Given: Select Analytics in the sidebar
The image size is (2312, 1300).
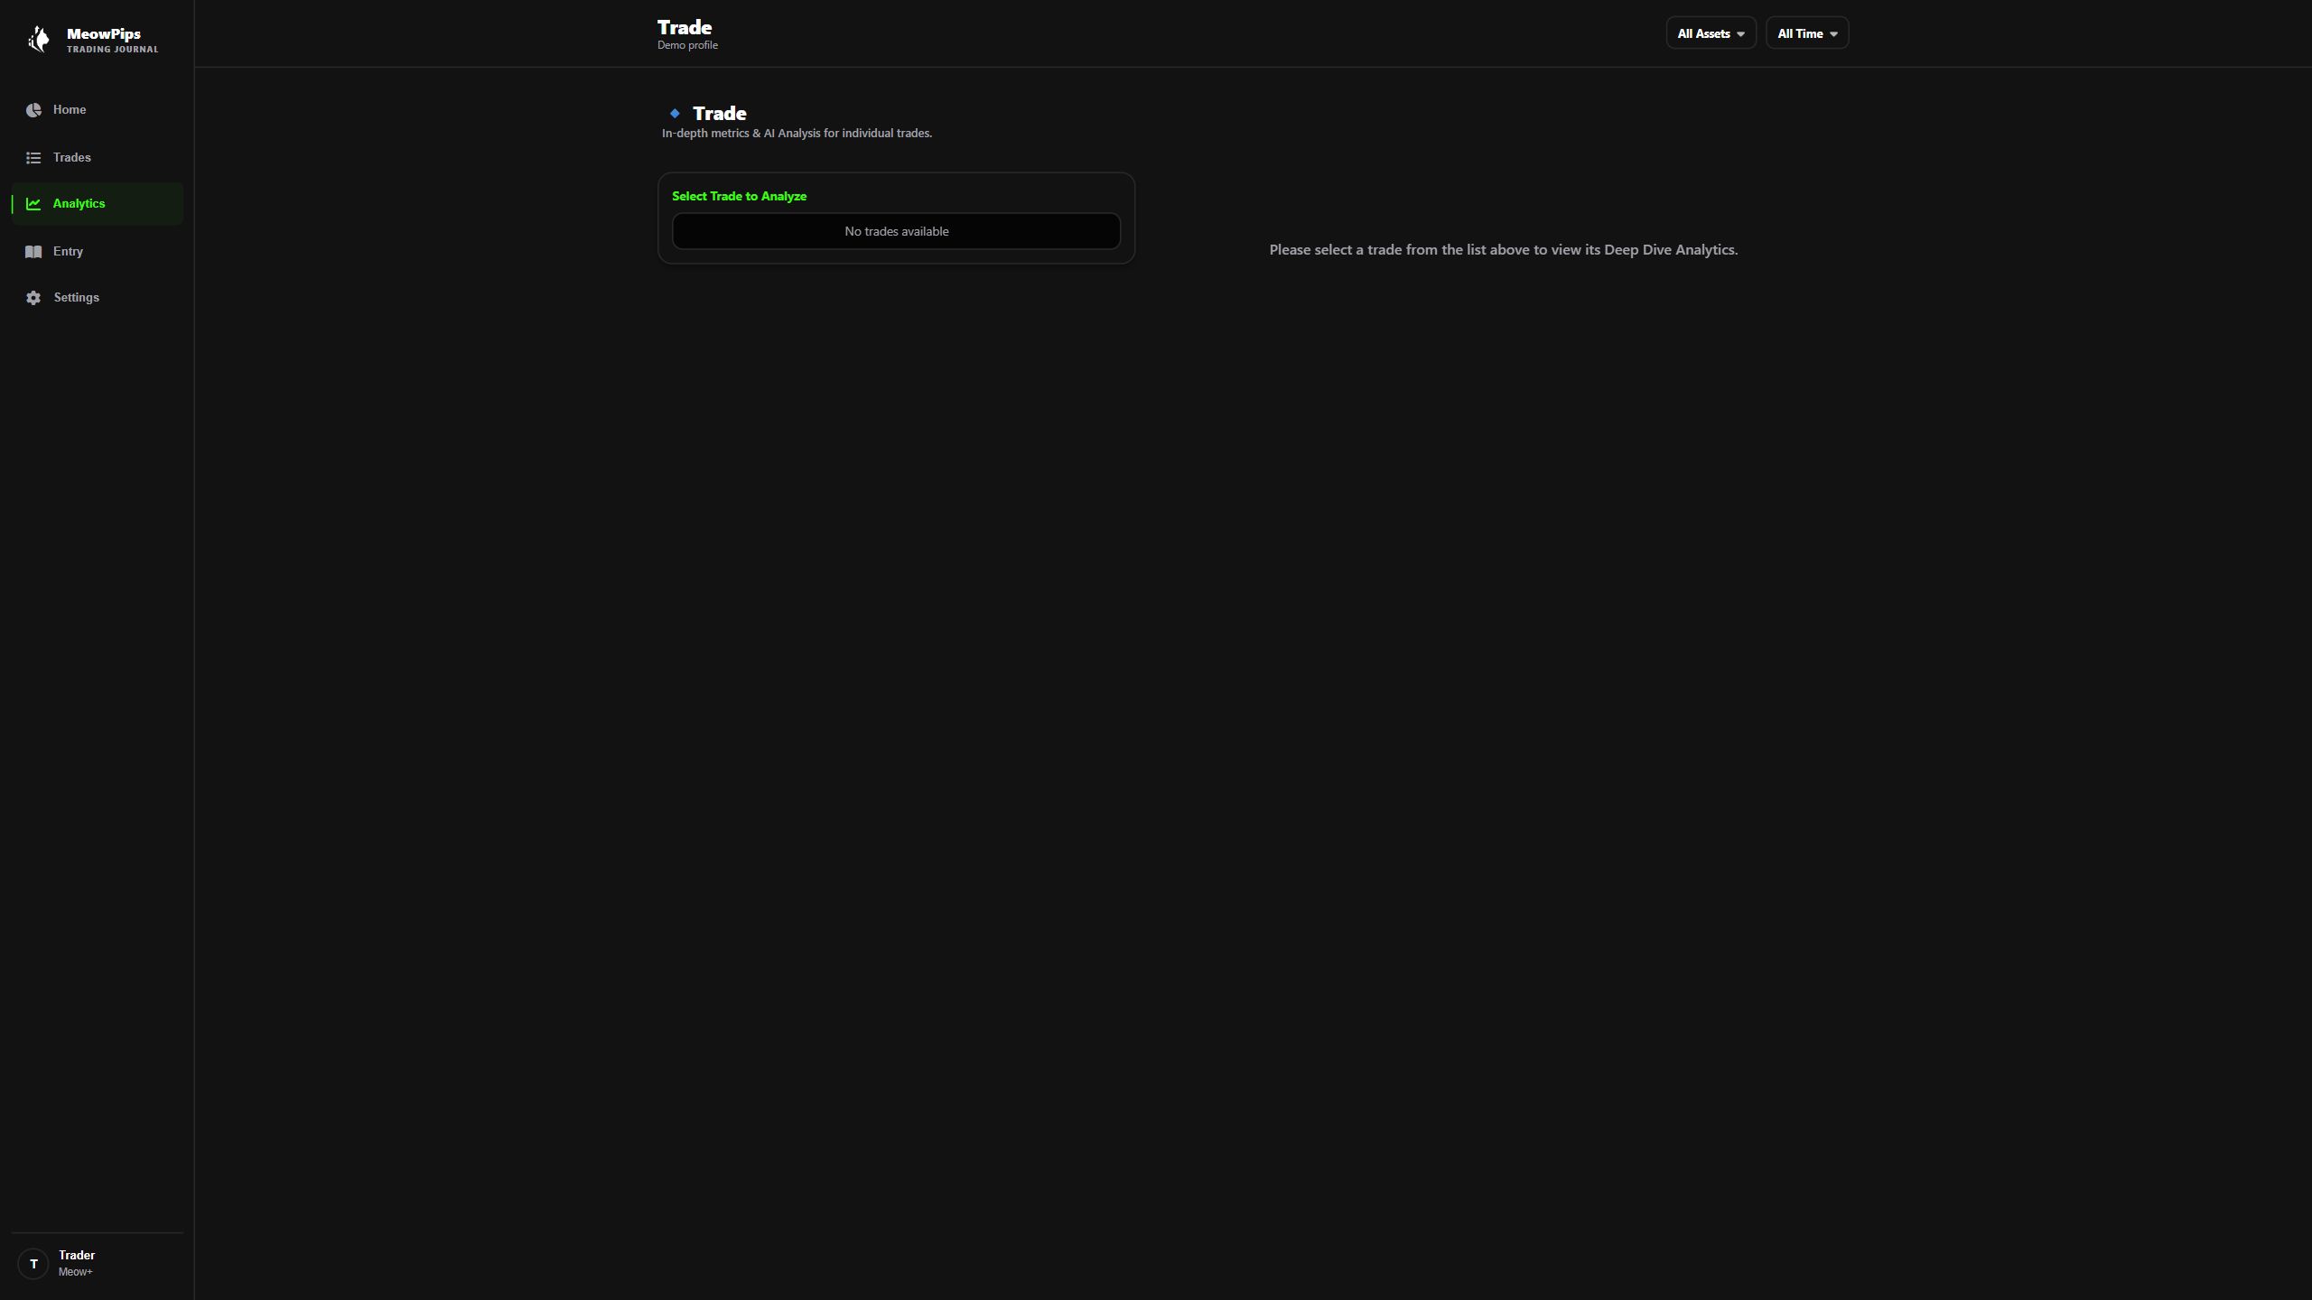Looking at the screenshot, I should [98, 204].
